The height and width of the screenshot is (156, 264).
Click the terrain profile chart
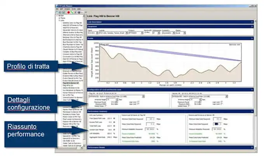170,62
